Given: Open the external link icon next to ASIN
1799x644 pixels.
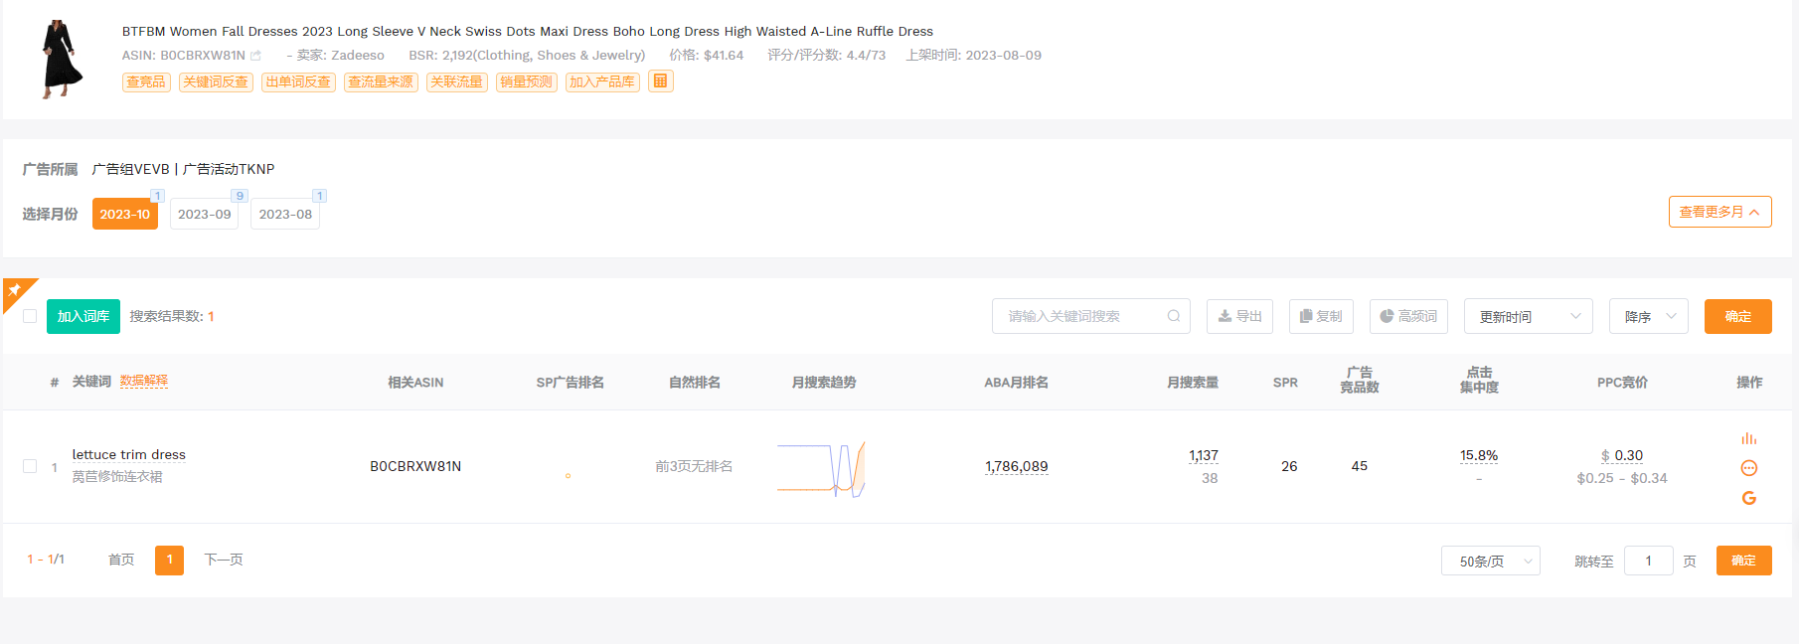Looking at the screenshot, I should point(256,56).
